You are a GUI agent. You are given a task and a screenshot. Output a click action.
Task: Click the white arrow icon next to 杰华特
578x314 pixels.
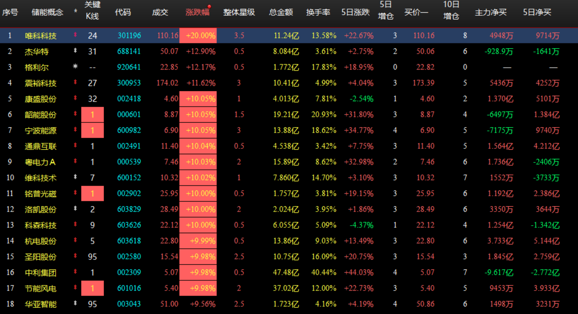[x=75, y=51]
